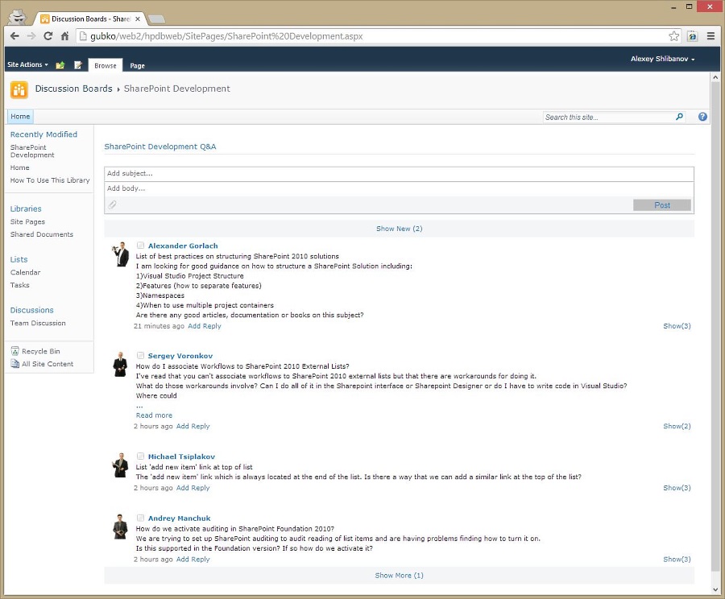The image size is (725, 599).
Task: Open All Site Content
Action: [42, 364]
